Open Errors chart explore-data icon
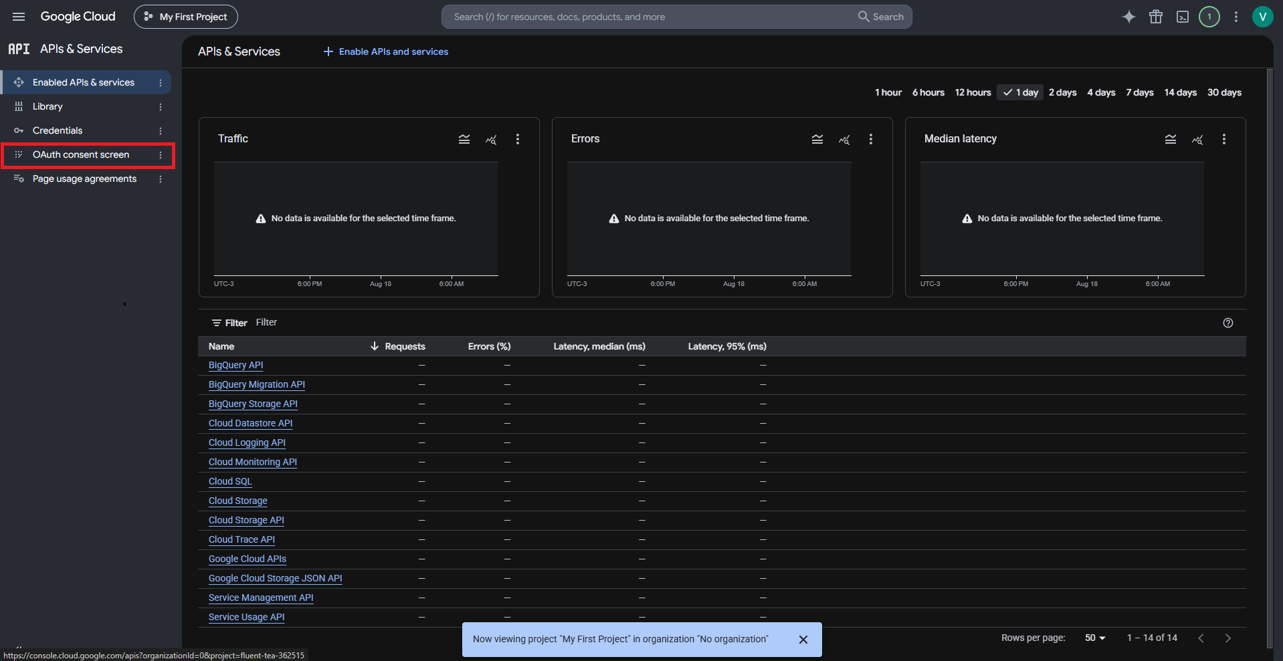 pos(844,139)
